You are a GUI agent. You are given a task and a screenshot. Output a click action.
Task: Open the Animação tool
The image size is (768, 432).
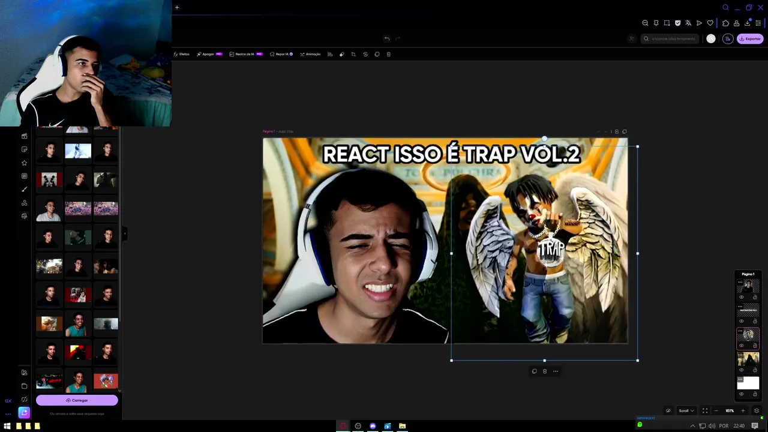(x=310, y=54)
